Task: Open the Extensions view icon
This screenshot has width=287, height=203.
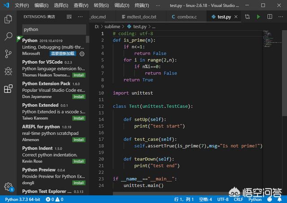Action: (x=8, y=89)
